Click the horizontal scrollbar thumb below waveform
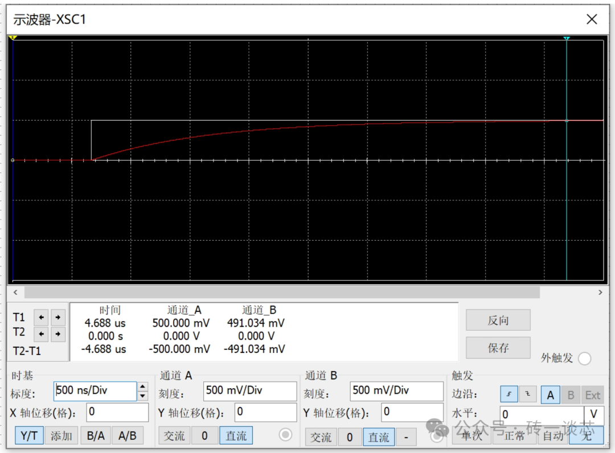Screen dimensions: 615x453 coord(282,293)
